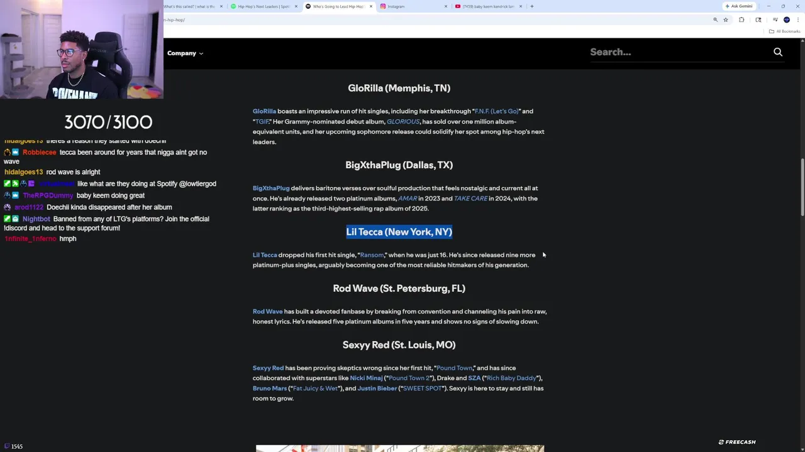Image resolution: width=805 pixels, height=452 pixels.
Task: Click the 3070/3100 goal counter
Action: (x=108, y=122)
